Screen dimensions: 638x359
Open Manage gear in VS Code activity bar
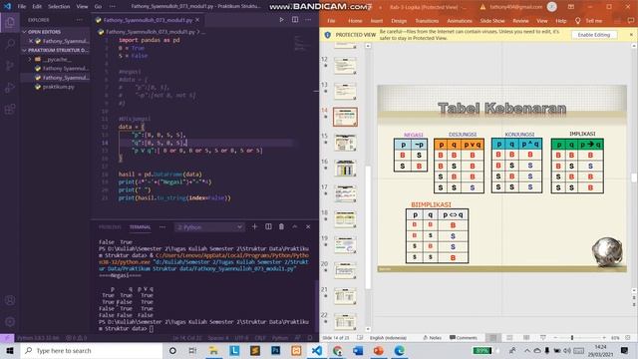pos(10,321)
